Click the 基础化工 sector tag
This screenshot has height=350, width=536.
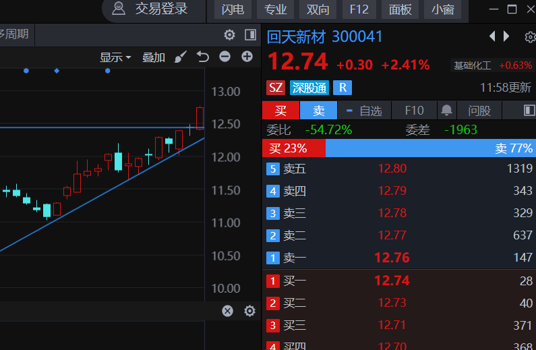click(473, 65)
